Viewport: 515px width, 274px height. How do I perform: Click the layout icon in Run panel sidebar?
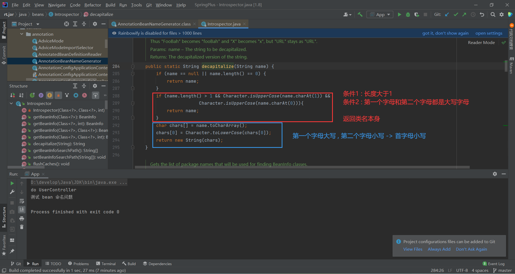[12, 240]
